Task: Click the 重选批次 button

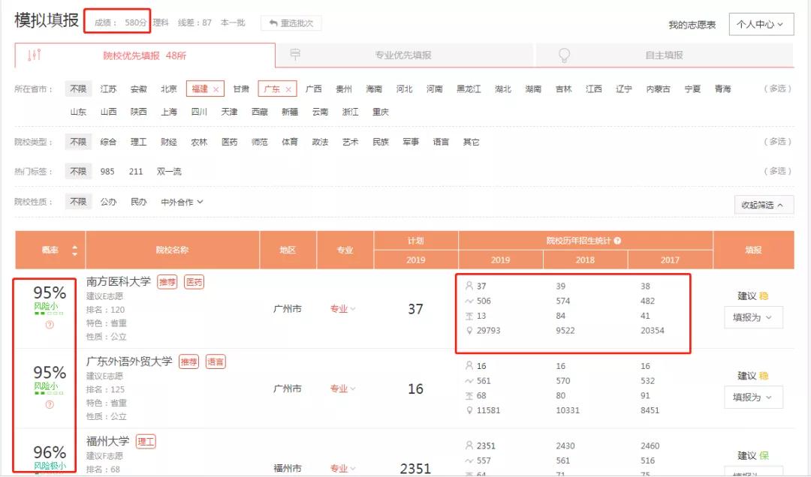Action: coord(291,23)
